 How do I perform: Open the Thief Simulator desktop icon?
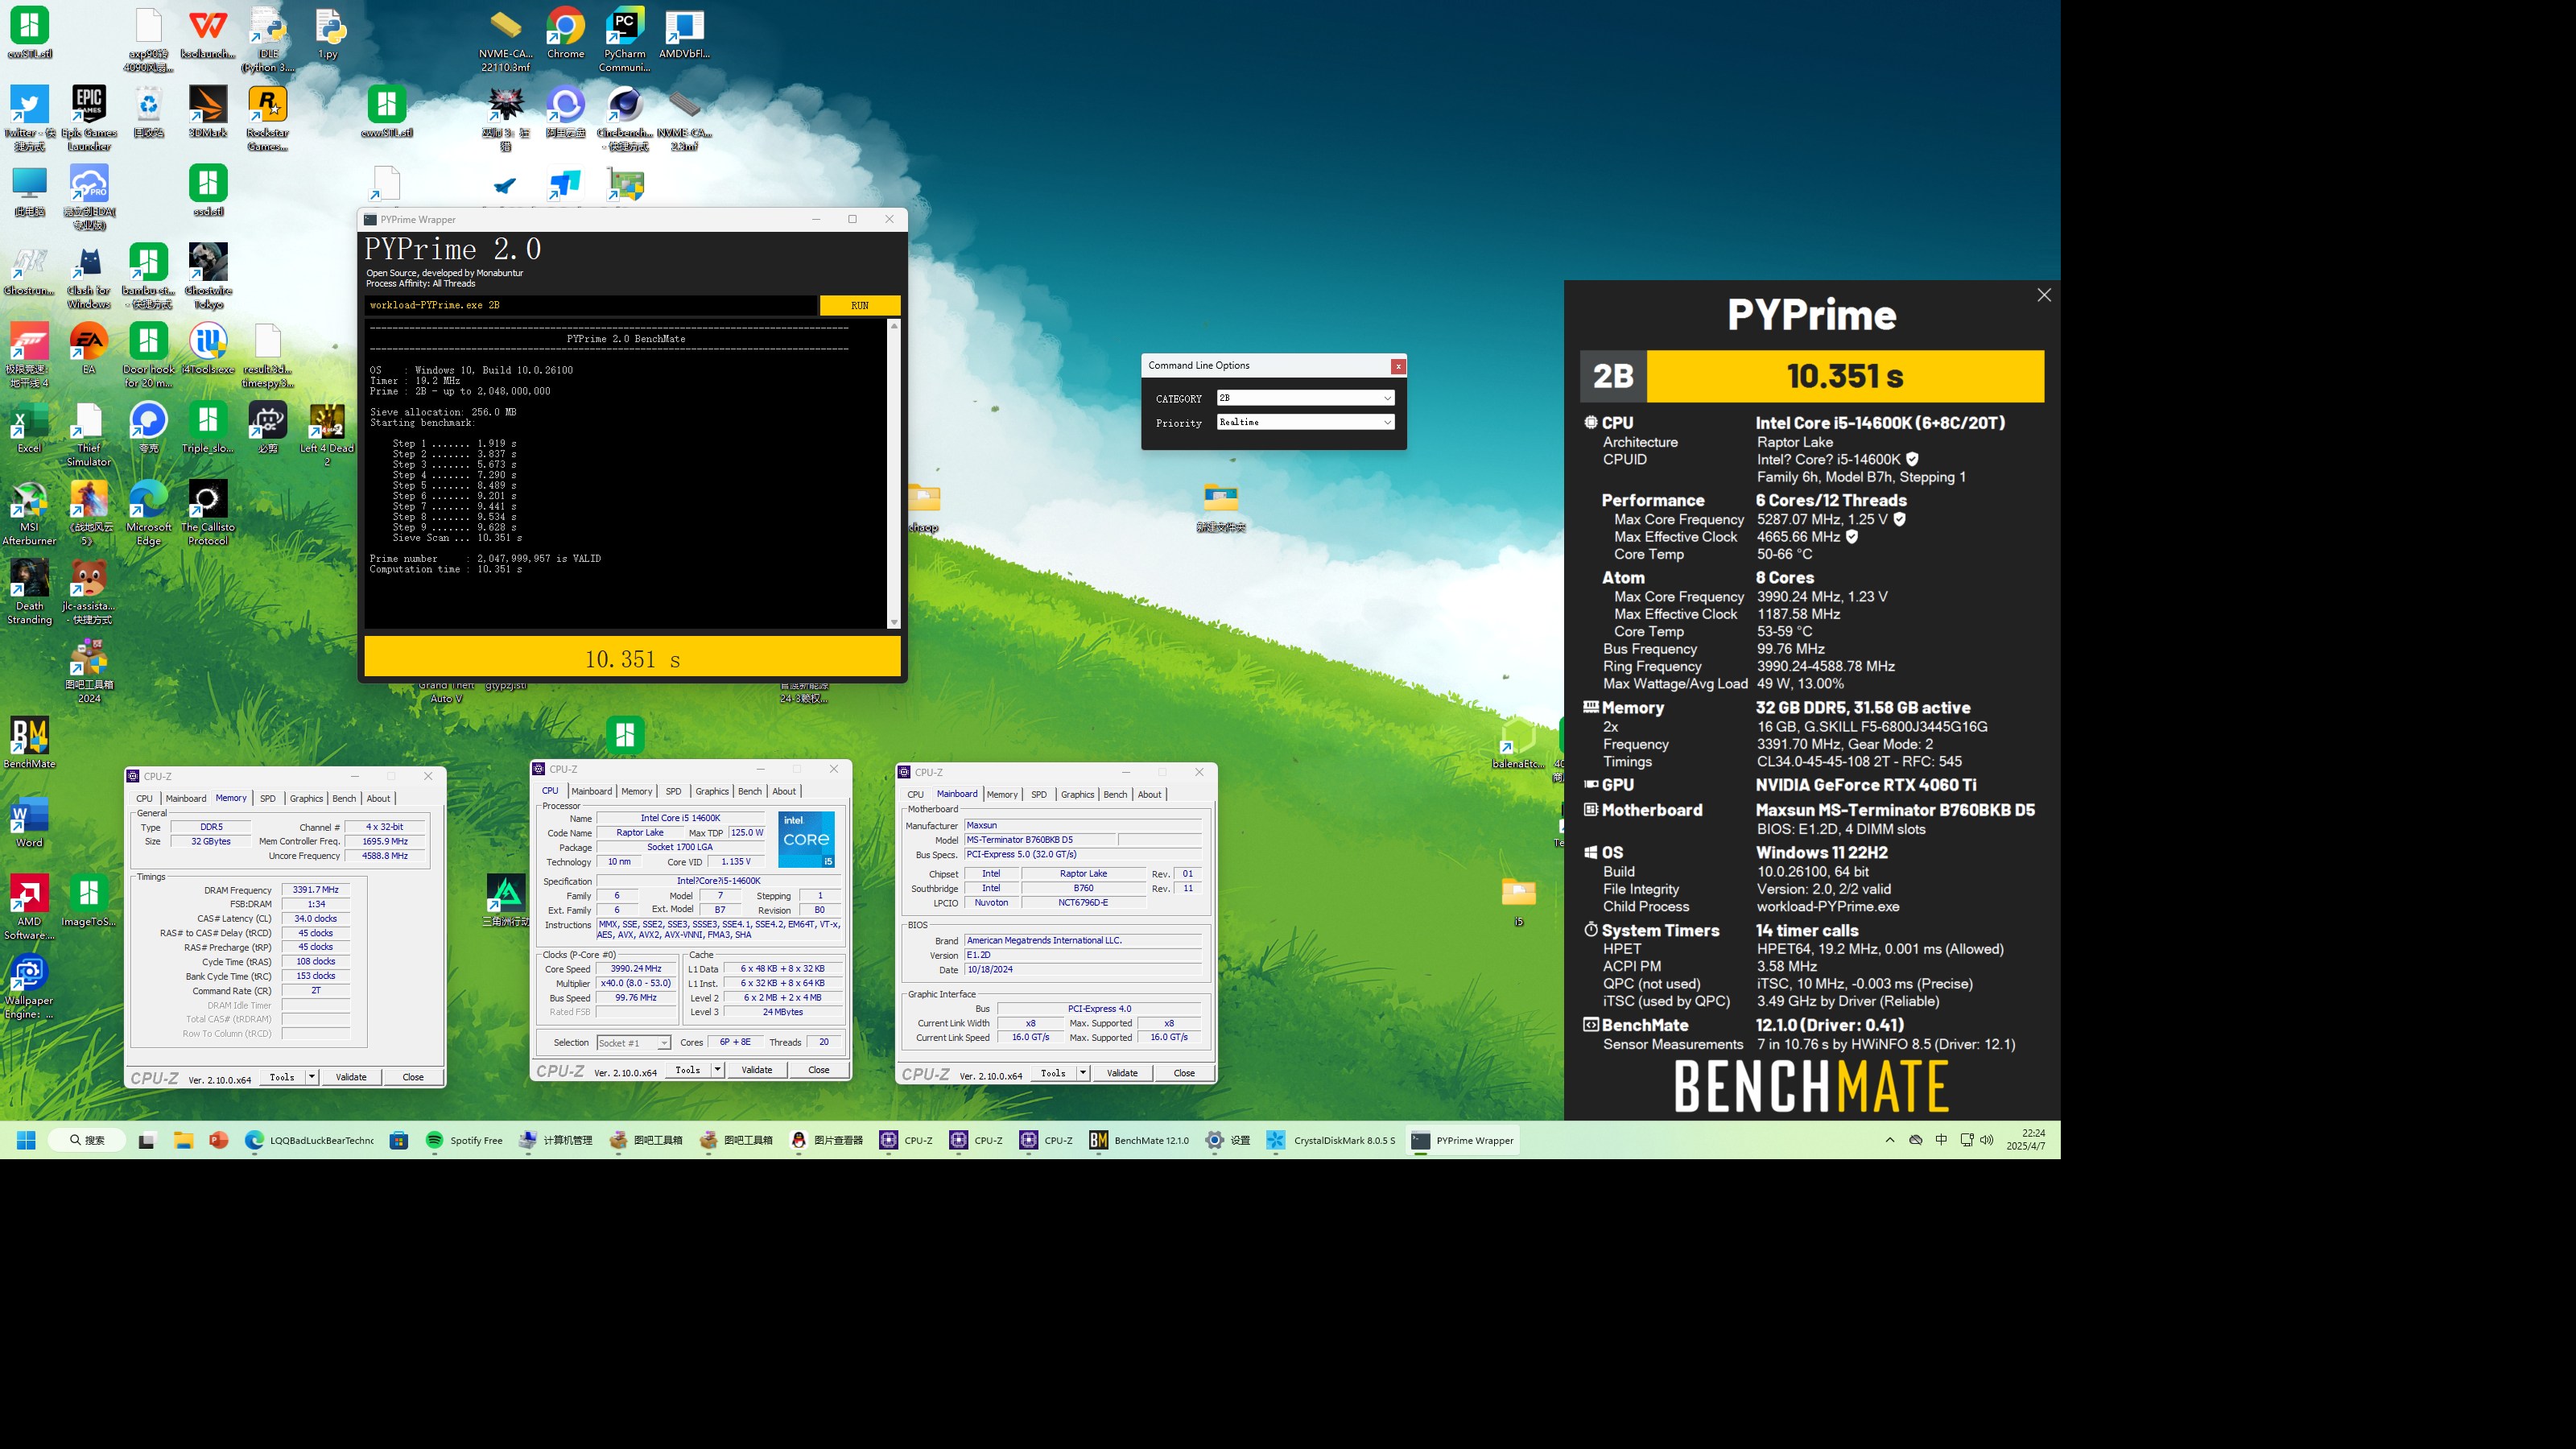tap(89, 435)
